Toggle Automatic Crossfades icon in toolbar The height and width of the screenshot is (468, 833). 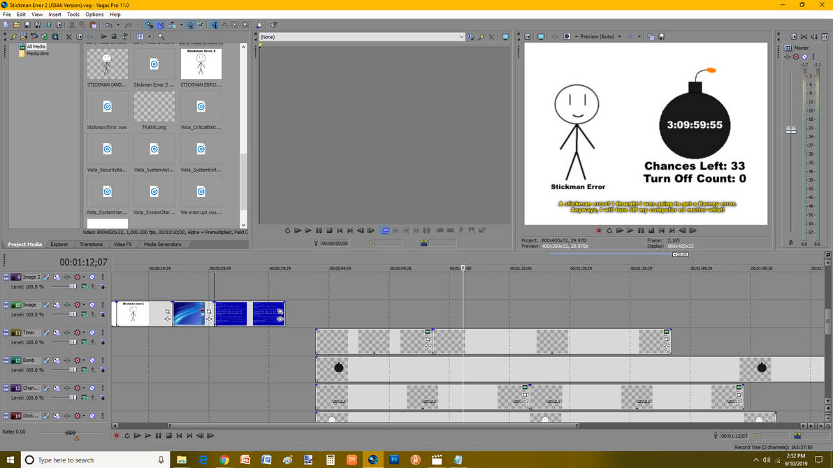pos(161,25)
